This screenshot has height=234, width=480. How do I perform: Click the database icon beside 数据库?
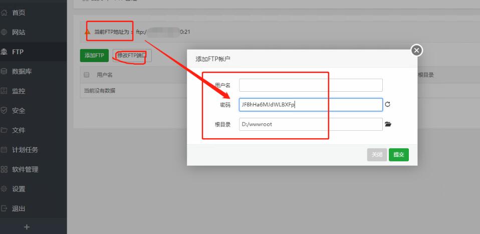pos(4,71)
